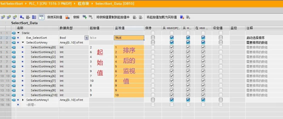Click start value 10 of SelectSortArray[7]
Screen dimensions: 283x119
pos(101,81)
